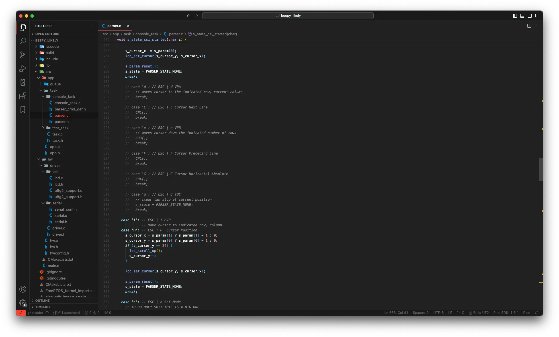Image resolution: width=559 pixels, height=337 pixels.
Task: Click notifications bell in status bar
Action: (537, 313)
